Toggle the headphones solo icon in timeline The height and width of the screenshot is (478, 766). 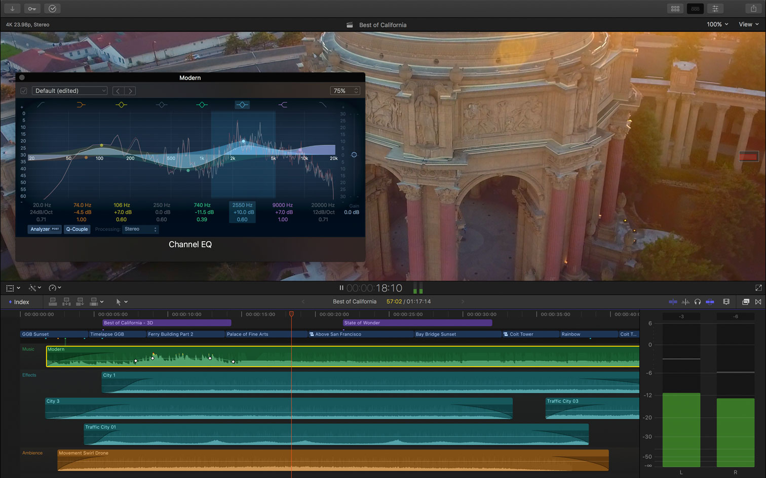tap(698, 302)
